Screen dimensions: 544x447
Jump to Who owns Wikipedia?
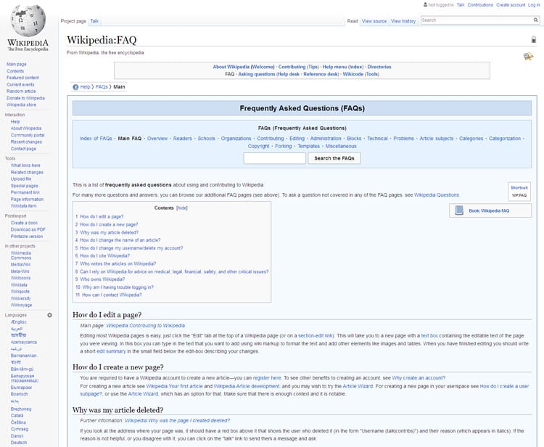point(102,279)
